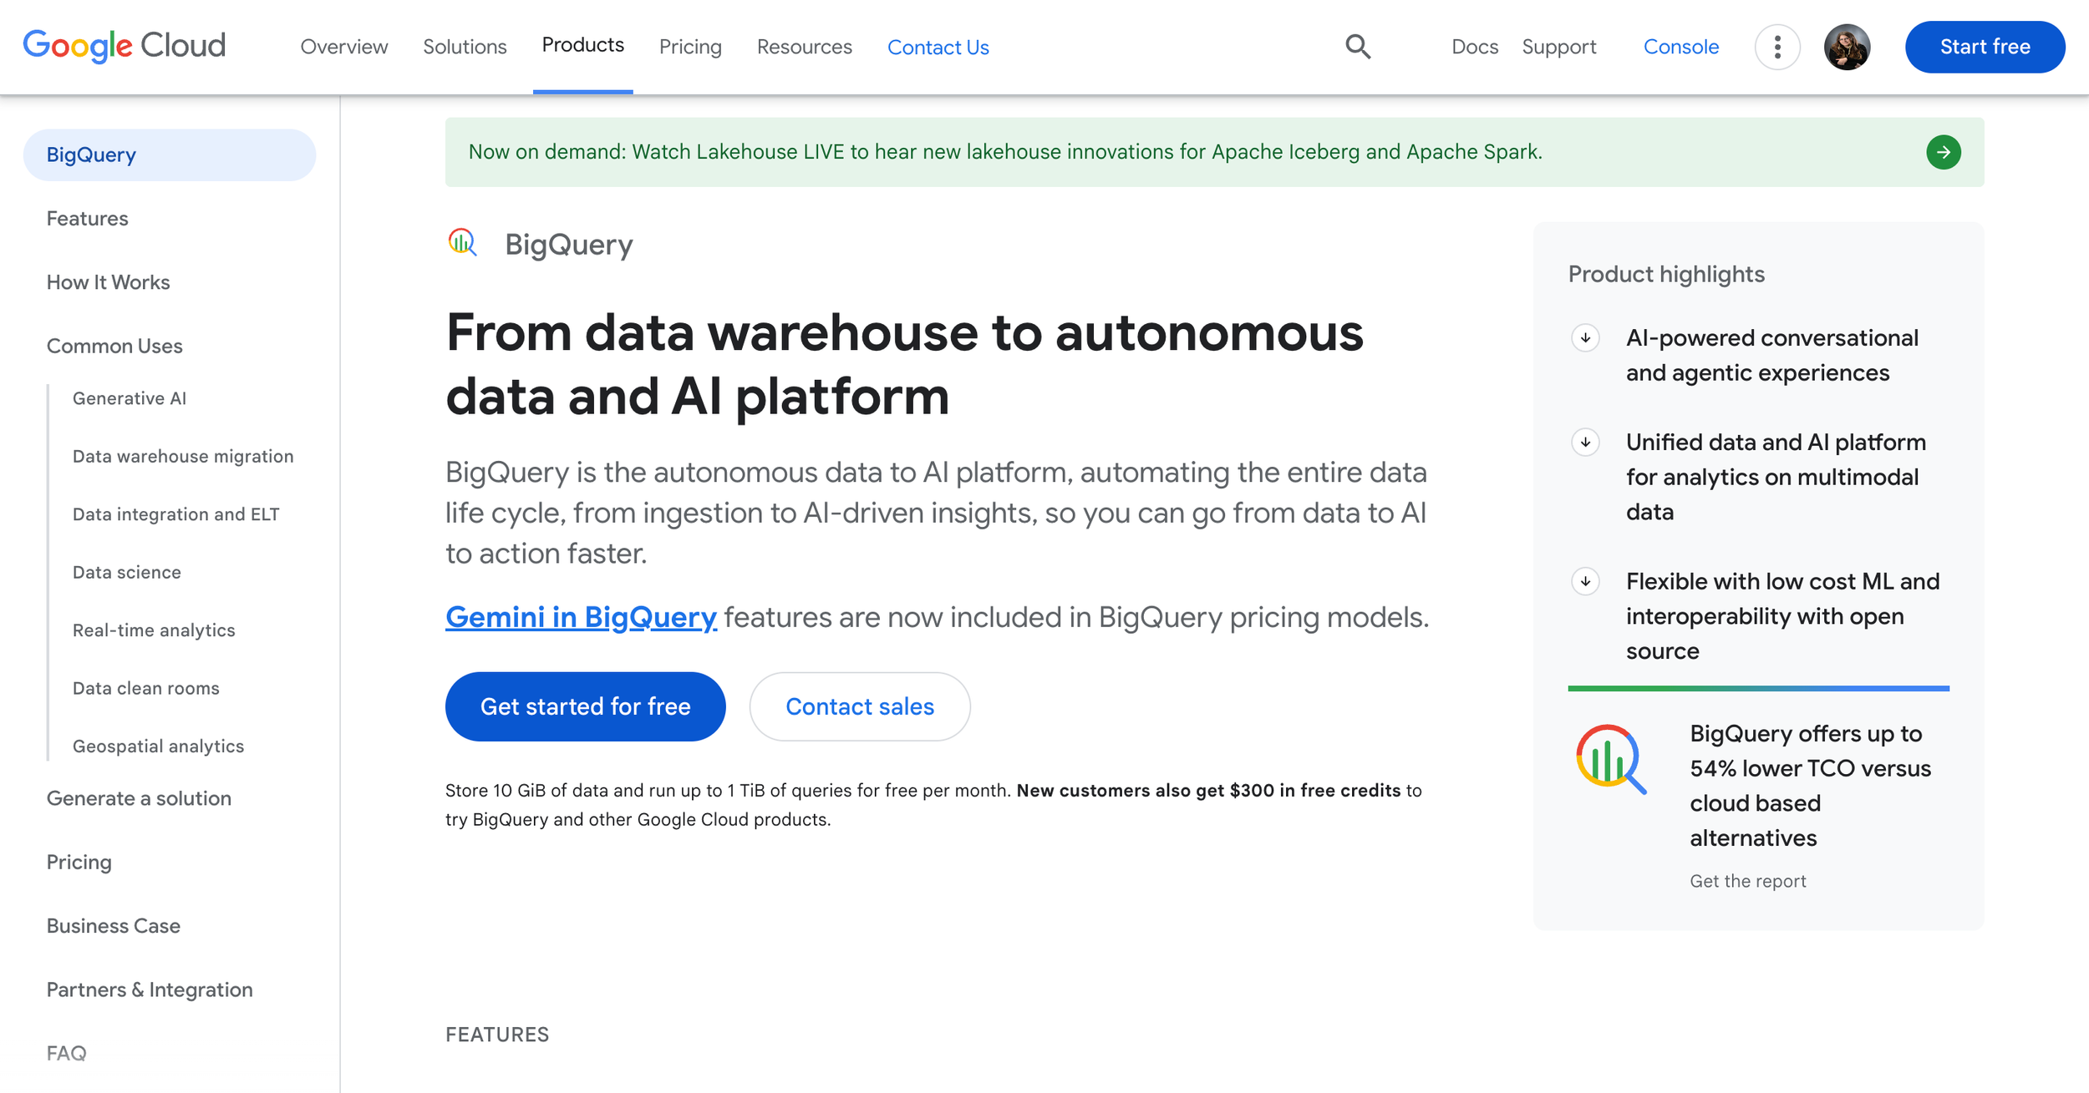Open the three-dot more options menu
The width and height of the screenshot is (2089, 1093).
click(x=1777, y=47)
